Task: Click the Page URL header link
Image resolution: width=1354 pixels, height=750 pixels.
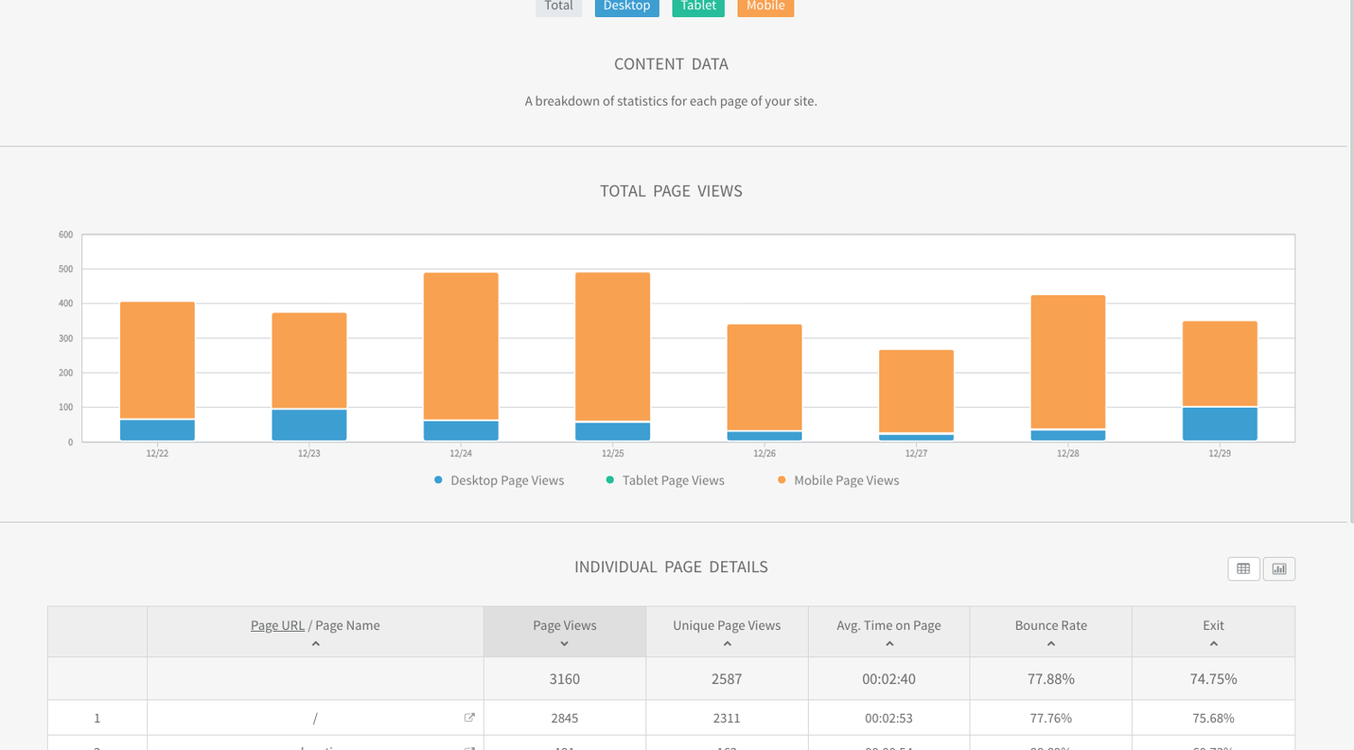Action: [x=277, y=625]
